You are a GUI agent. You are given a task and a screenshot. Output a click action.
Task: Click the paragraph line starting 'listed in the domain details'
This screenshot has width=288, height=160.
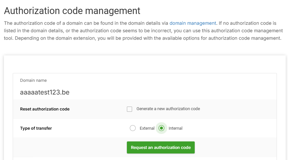pos(143,31)
